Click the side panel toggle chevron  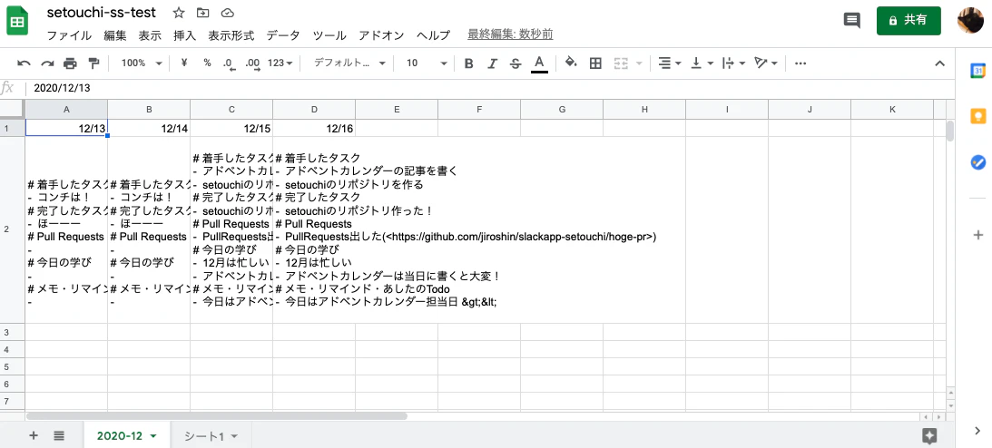[978, 430]
